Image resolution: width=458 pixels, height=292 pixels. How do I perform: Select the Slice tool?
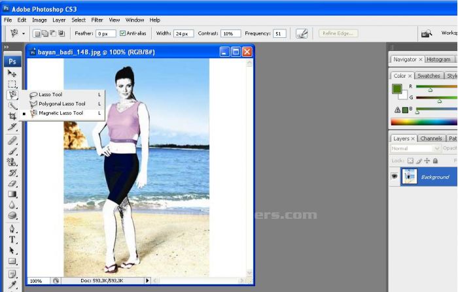pos(12,127)
